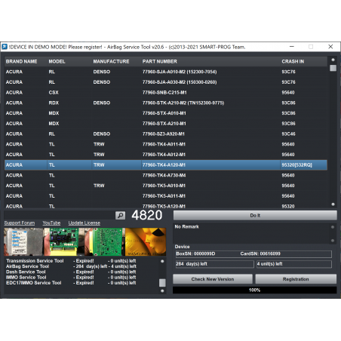Viewport: 341px width, 341px height.
Task: Minimize the AirBag Service Tool window
Action: pyautogui.click(x=292, y=47)
